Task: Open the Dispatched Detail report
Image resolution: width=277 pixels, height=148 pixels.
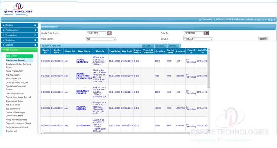Action: [x=15, y=101]
